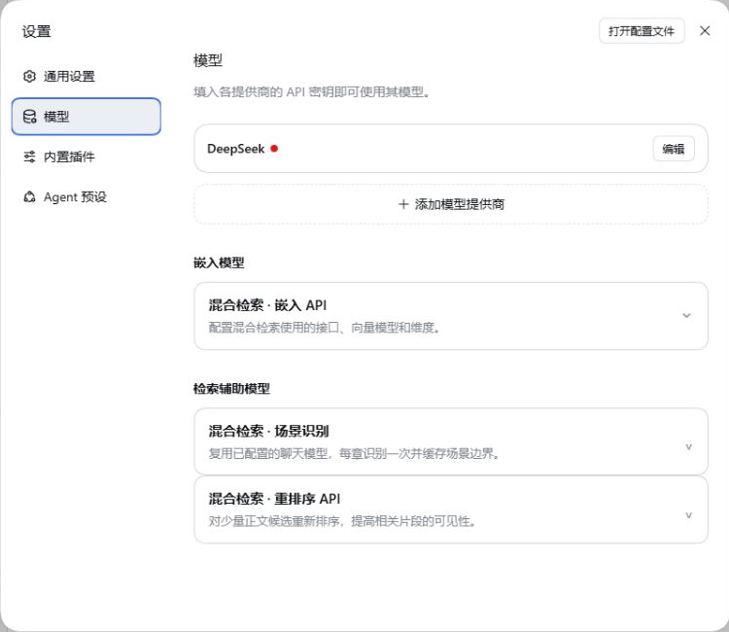Expand the 混合检索 · 重排序 API chevron

[x=688, y=515]
